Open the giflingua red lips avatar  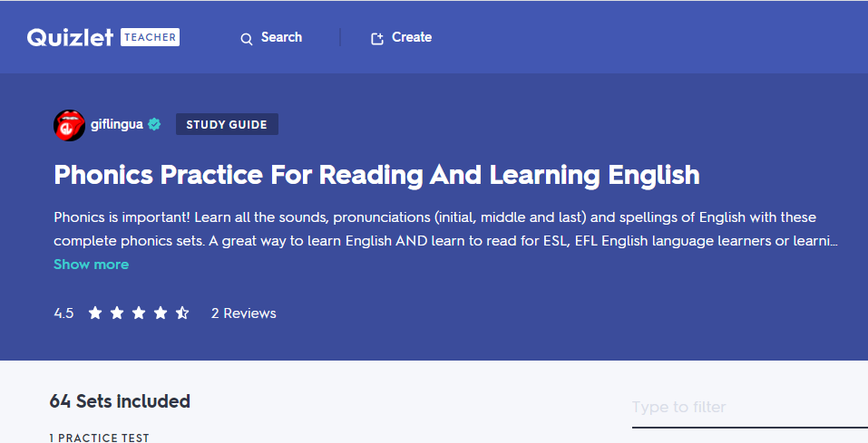tap(69, 125)
